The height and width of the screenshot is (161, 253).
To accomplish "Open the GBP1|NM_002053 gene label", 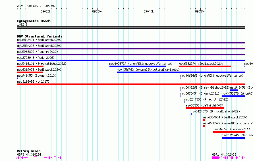I will point(224,154).
